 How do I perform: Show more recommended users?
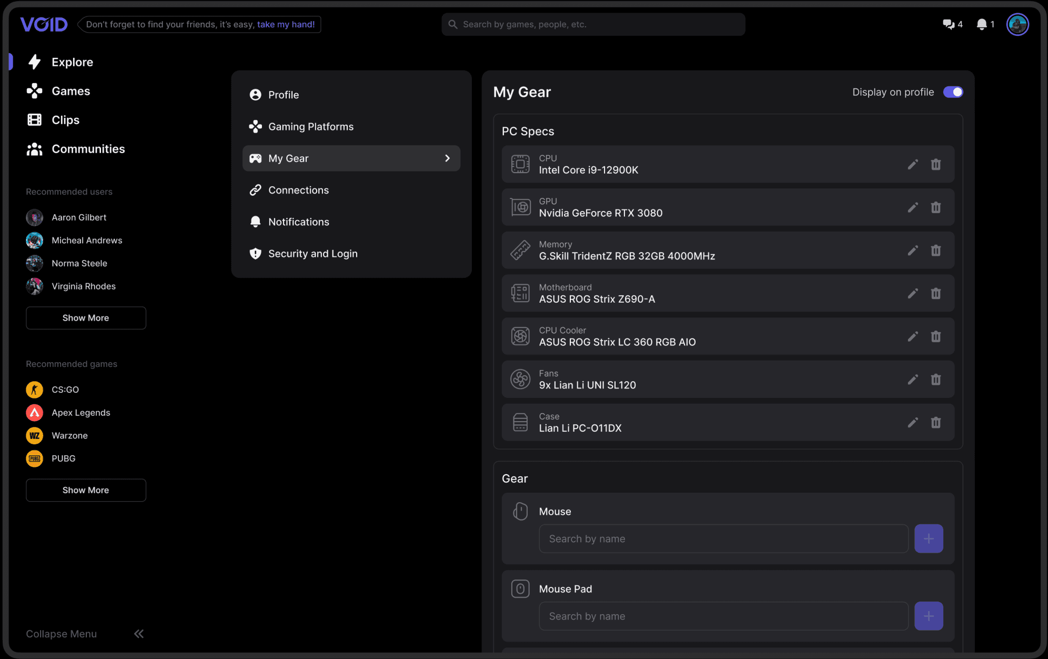(86, 318)
